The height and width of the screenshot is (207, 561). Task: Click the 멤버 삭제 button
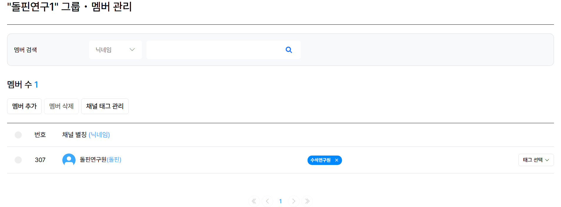click(x=61, y=106)
